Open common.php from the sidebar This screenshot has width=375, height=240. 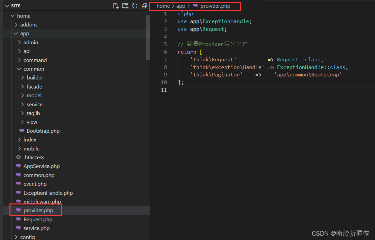coord(39,175)
